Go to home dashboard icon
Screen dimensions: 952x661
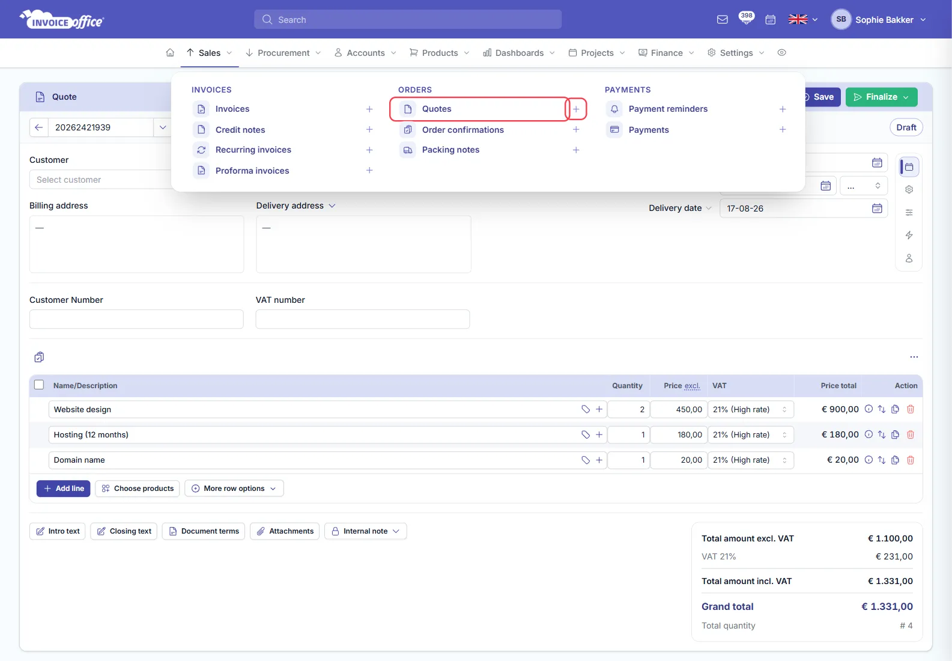click(170, 53)
